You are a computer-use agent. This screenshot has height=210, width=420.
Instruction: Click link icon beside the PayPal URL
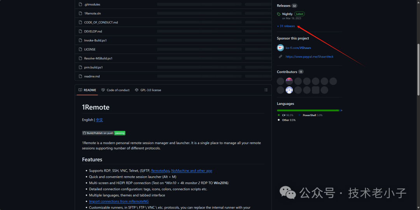[x=280, y=56]
